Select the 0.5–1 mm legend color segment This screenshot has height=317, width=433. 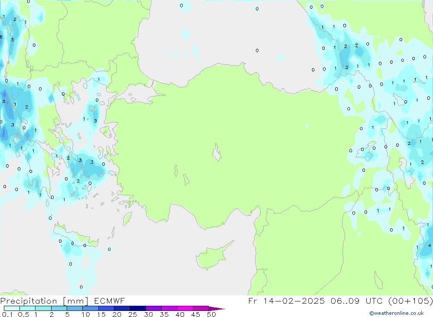(x=28, y=308)
